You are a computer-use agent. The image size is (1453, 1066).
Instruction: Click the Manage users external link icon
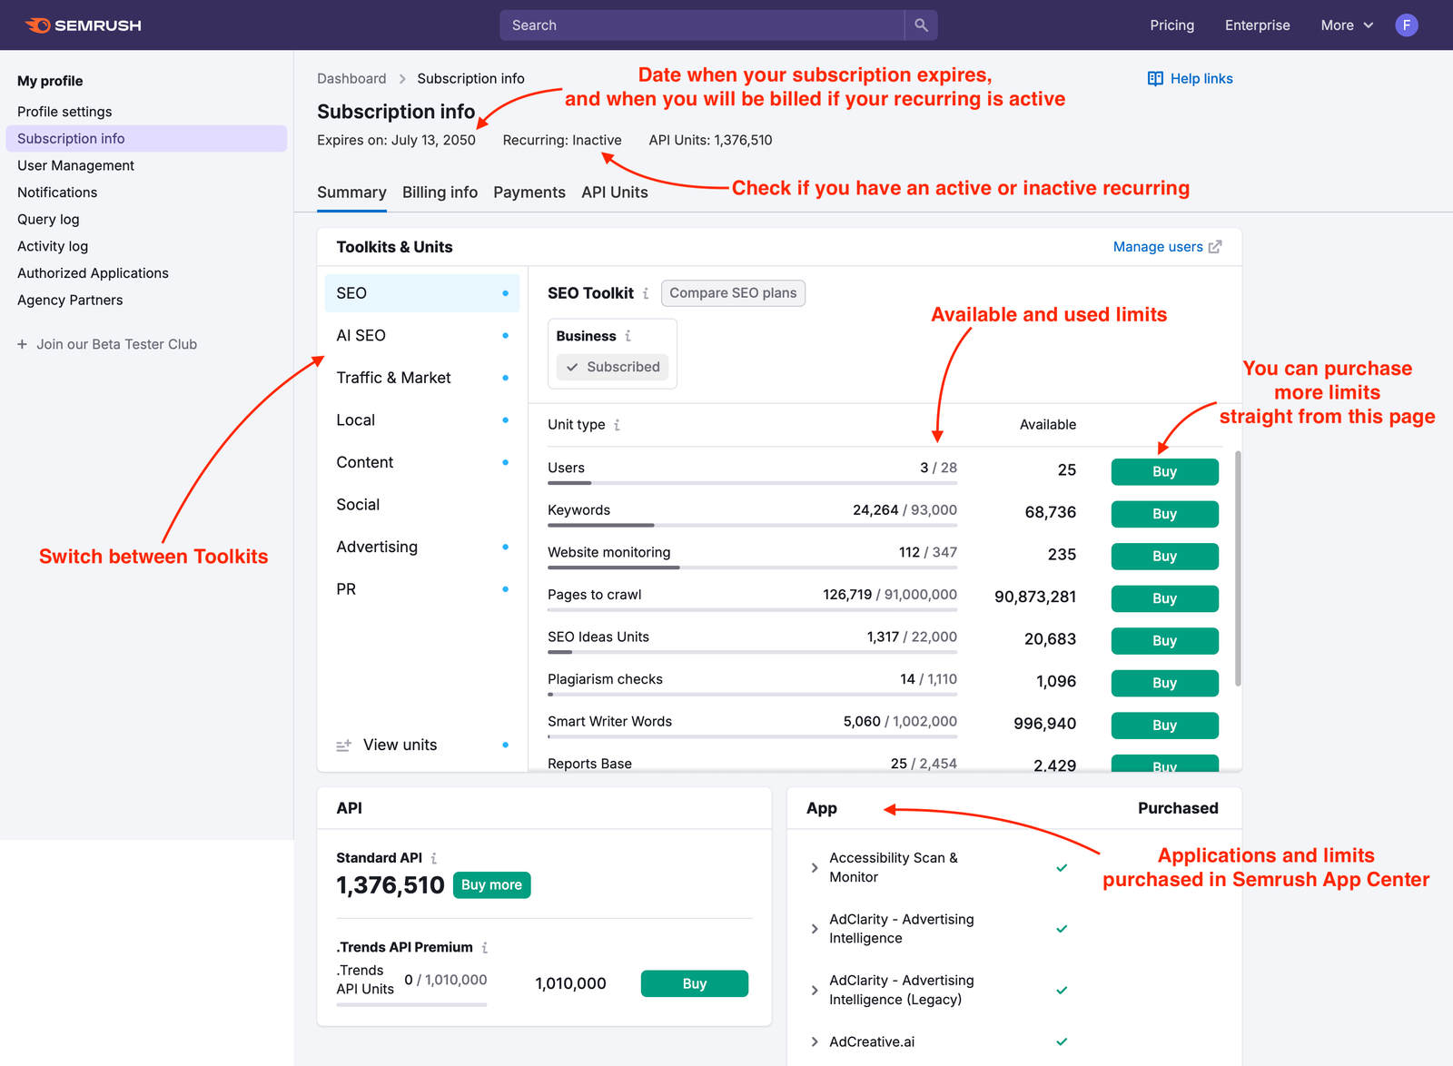[1215, 246]
